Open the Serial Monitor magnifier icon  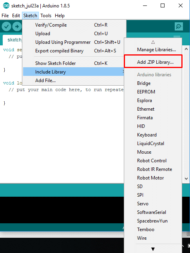tap(179, 27)
